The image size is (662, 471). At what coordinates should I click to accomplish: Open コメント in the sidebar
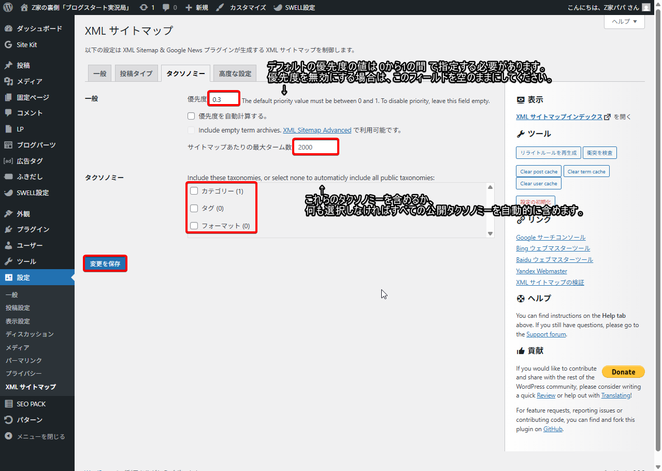click(37, 113)
